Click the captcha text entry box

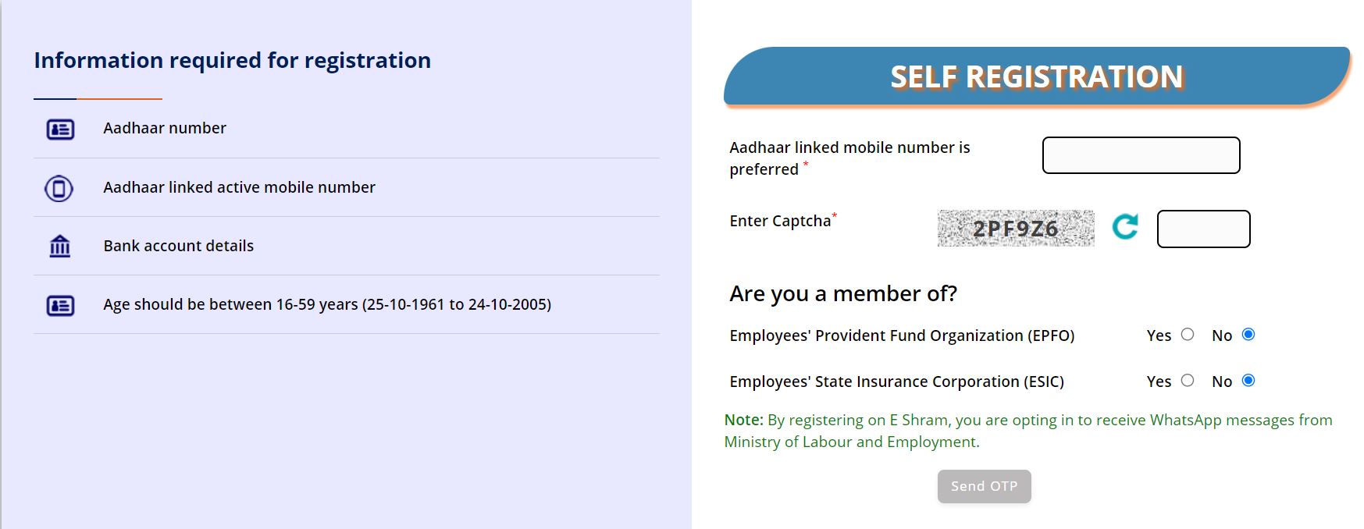[x=1203, y=229]
